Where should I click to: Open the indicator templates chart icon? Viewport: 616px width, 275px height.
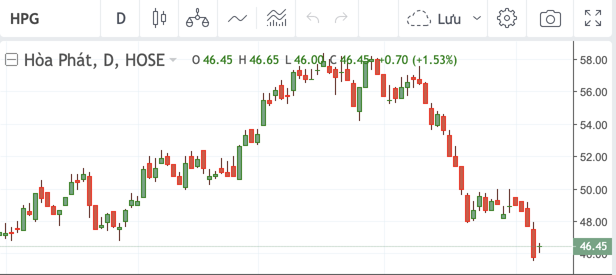(276, 18)
